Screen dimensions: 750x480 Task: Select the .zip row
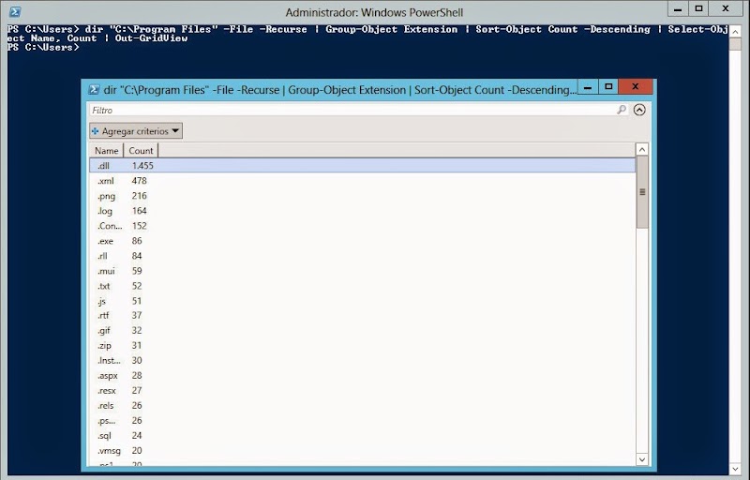point(362,345)
